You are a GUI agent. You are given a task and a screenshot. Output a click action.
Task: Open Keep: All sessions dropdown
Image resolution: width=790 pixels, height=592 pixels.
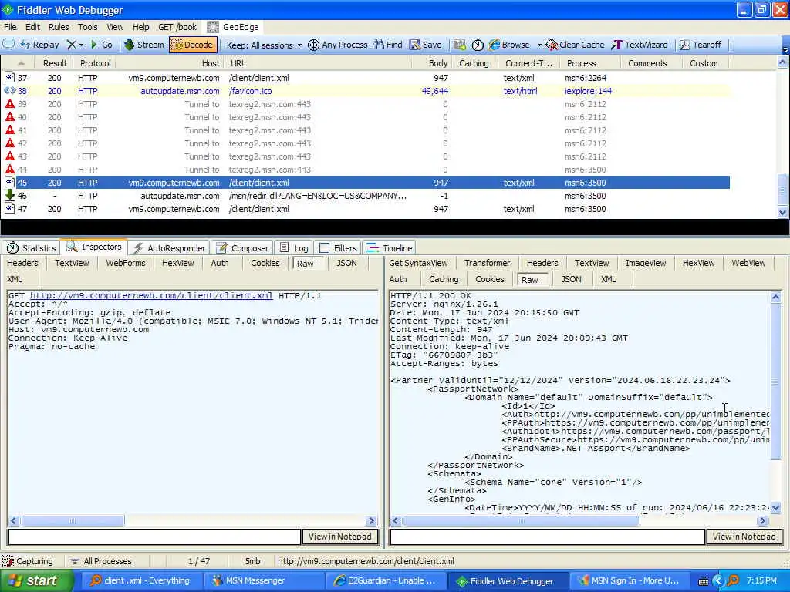tap(264, 45)
